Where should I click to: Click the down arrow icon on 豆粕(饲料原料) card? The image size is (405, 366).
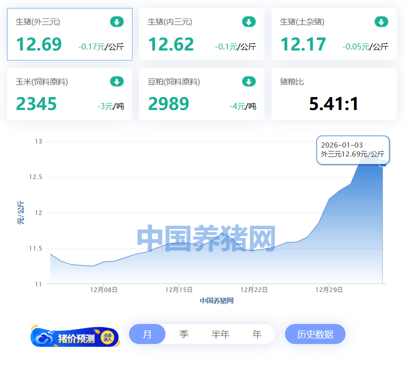tap(248, 81)
